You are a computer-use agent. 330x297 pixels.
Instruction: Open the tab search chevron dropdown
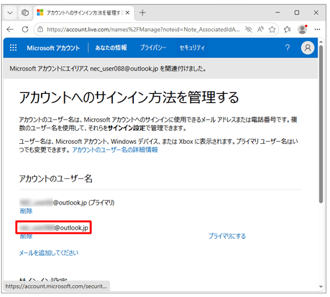[x=10, y=13]
